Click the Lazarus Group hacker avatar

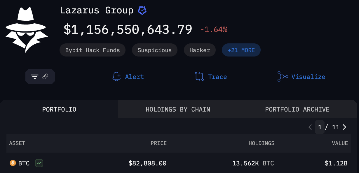[26, 30]
